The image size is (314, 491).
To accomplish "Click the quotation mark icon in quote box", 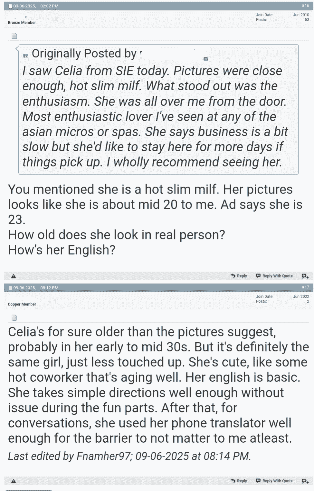I will [25, 55].
